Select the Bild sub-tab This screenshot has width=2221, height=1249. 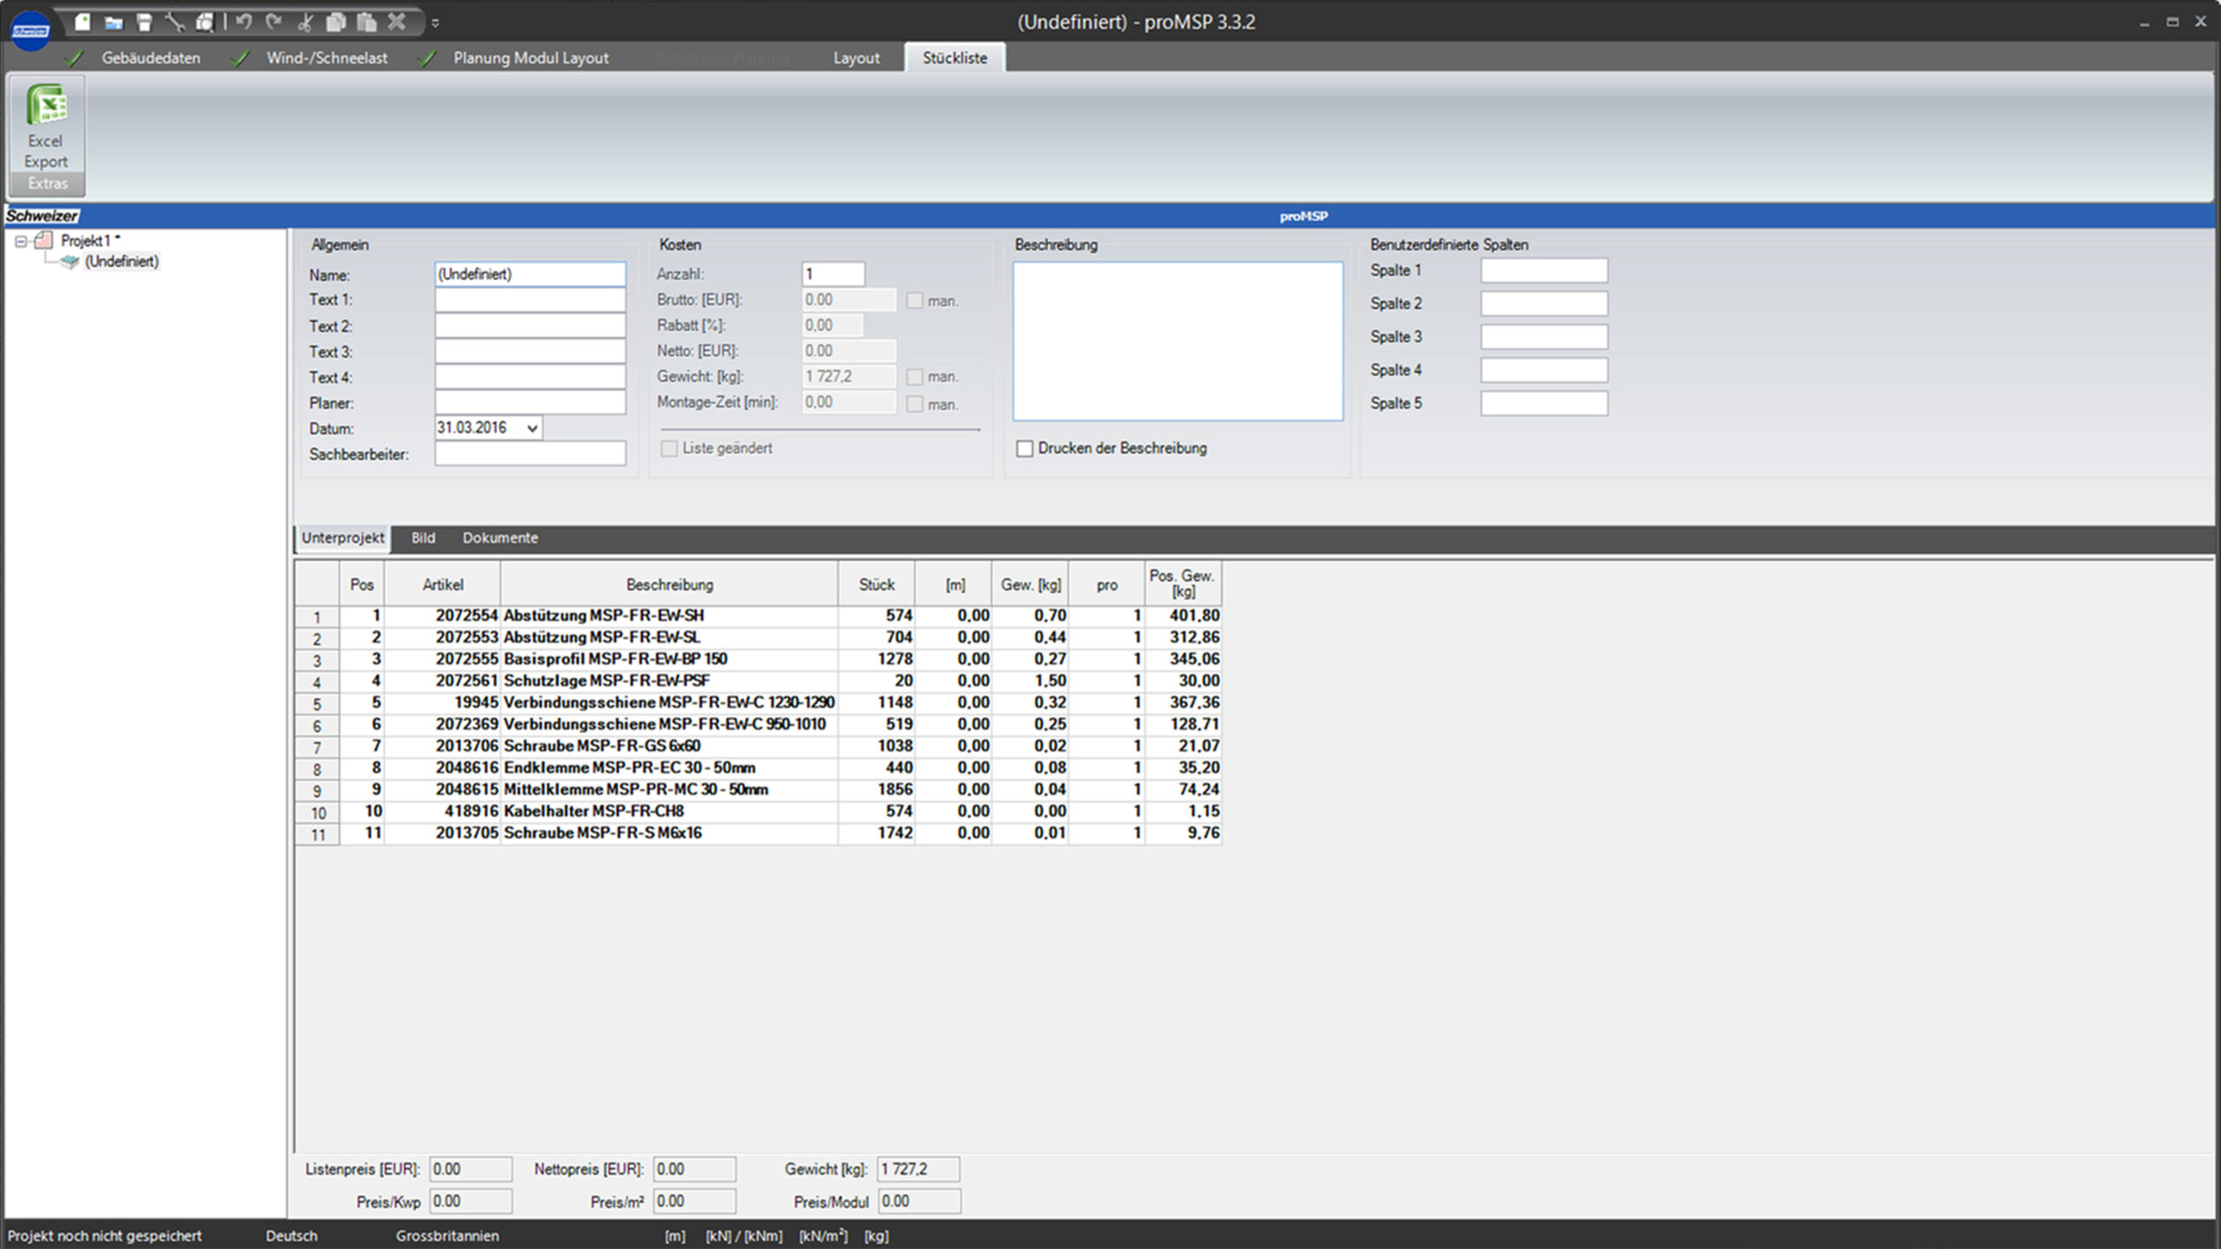[x=423, y=538]
